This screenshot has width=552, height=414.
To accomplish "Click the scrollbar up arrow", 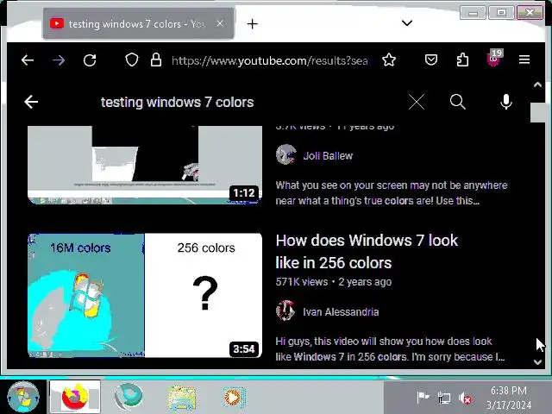I will (537, 85).
